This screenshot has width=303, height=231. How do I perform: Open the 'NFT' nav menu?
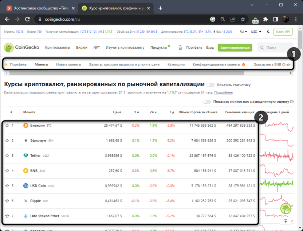click(x=97, y=48)
